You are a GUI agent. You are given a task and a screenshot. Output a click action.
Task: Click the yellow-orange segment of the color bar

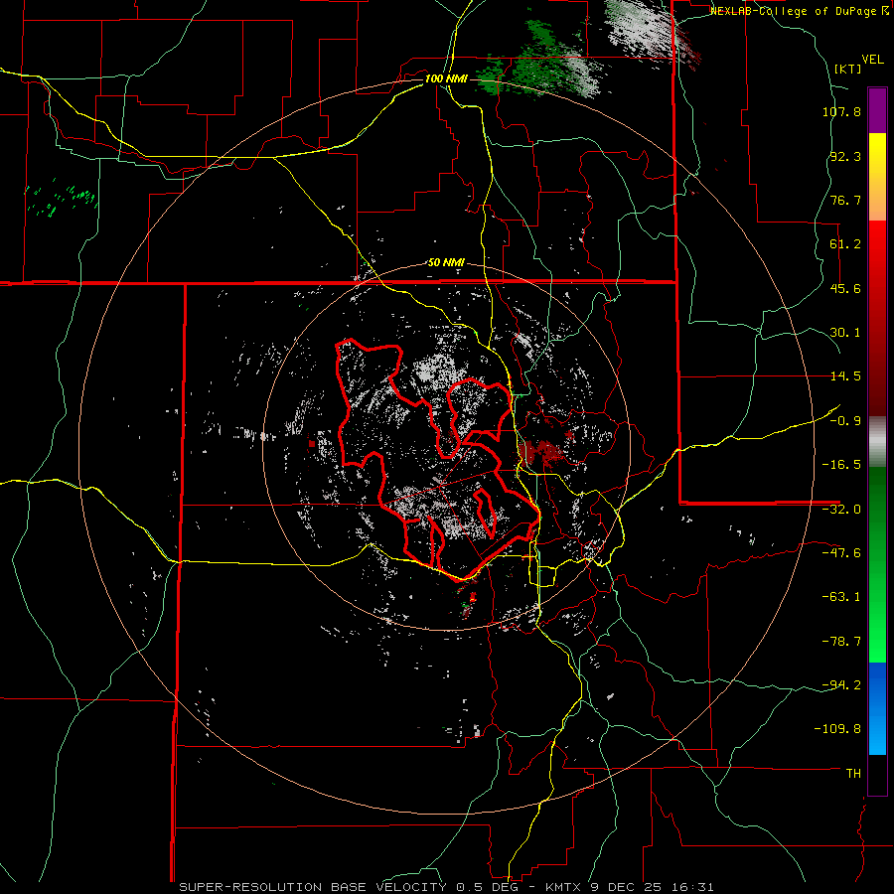[x=877, y=177]
